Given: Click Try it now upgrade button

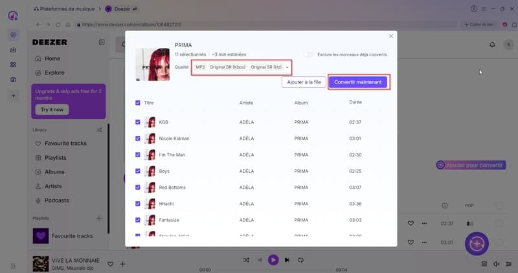Looking at the screenshot, I should tap(52, 109).
